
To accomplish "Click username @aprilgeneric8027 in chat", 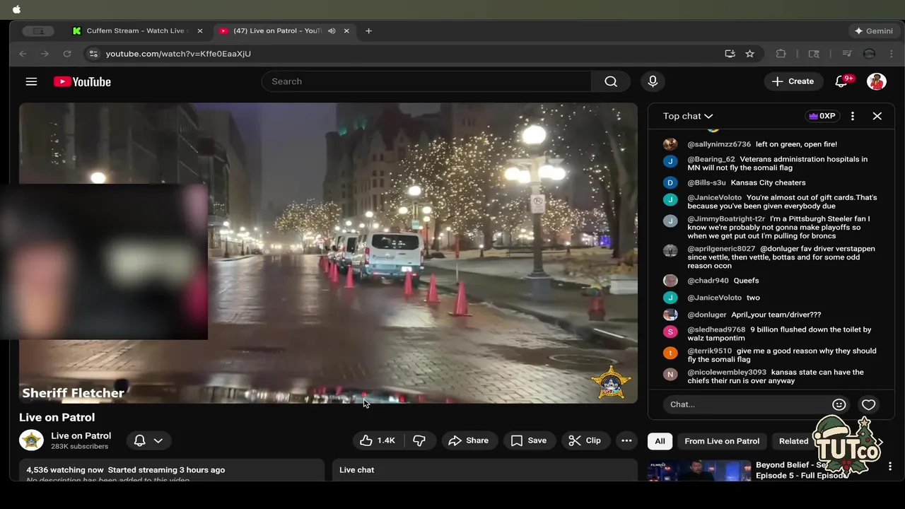I will (721, 249).
